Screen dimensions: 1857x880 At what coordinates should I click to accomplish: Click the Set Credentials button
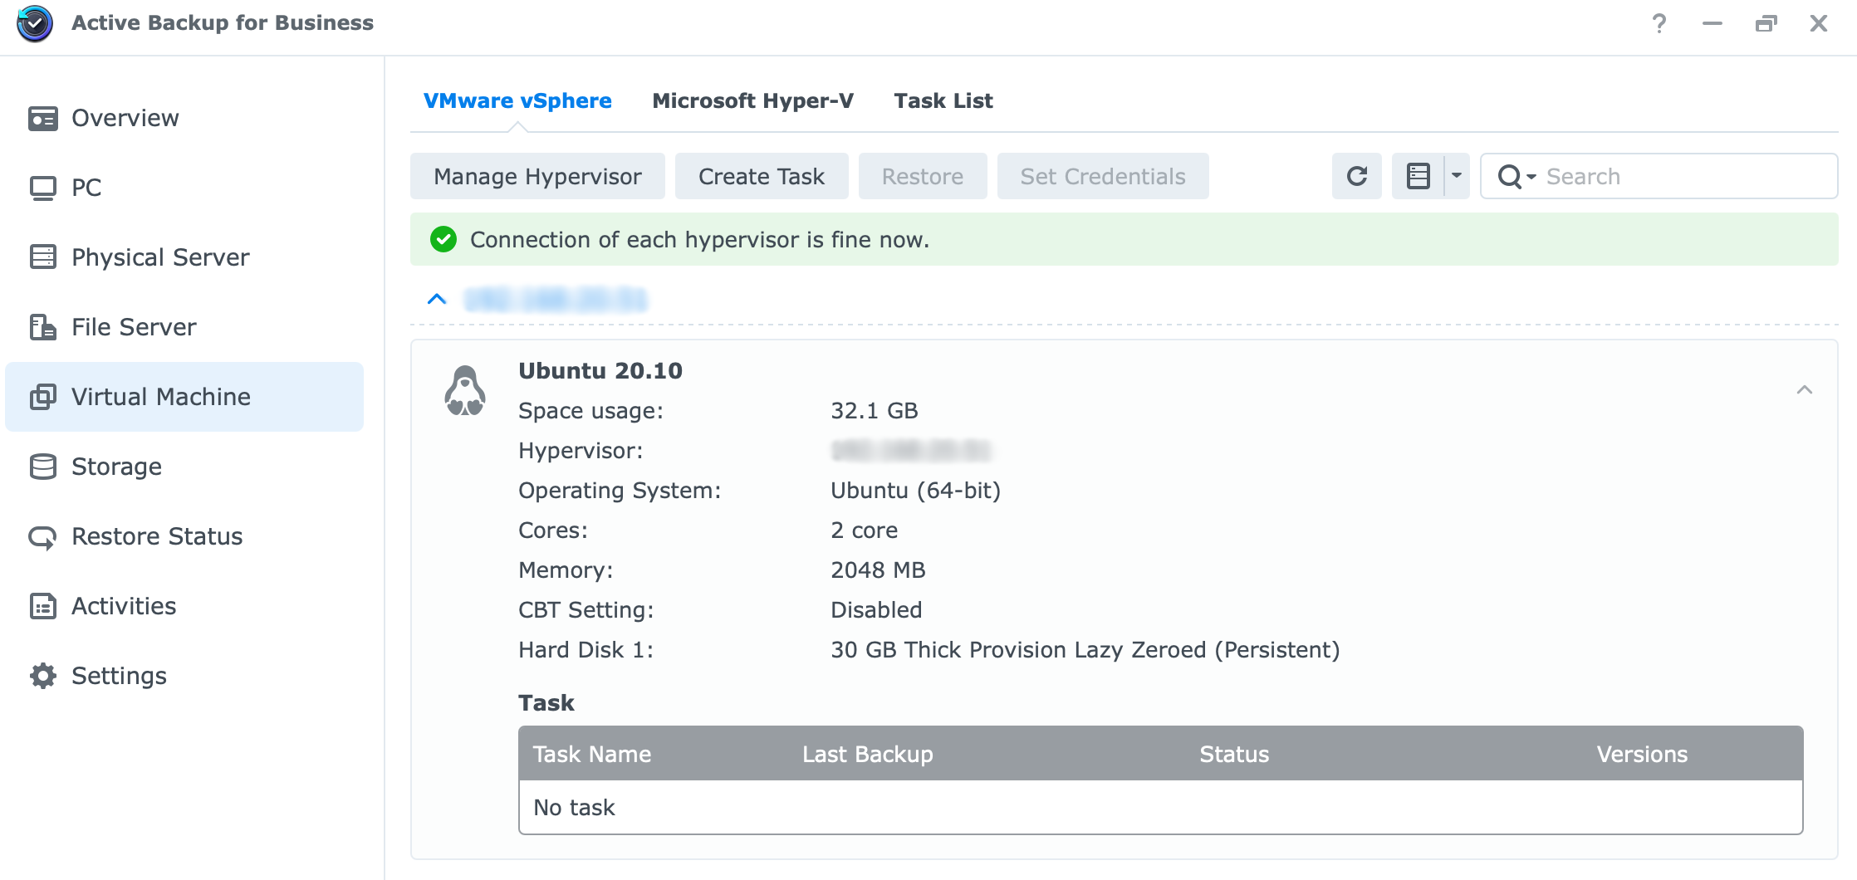1103,176
